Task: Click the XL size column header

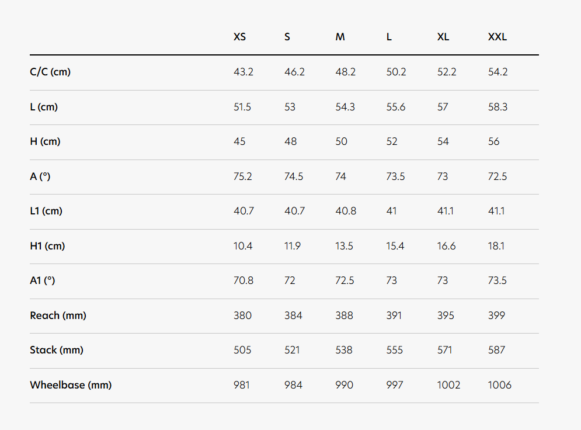Action: coord(443,37)
